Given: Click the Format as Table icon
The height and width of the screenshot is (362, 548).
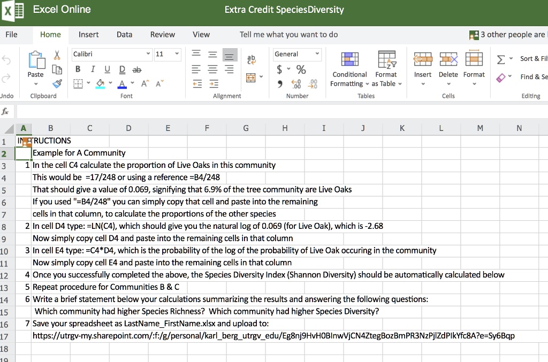Looking at the screenshot, I should click(386, 59).
